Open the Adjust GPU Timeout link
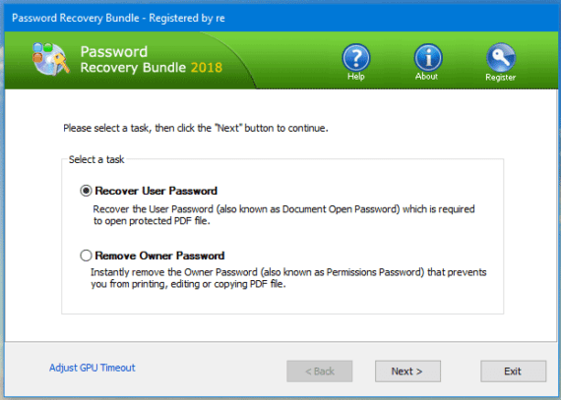 pos(93,368)
